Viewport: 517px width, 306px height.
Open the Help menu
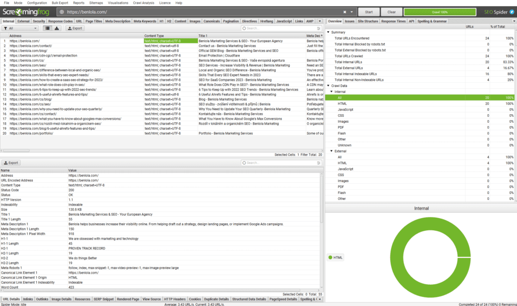[x=179, y=3]
